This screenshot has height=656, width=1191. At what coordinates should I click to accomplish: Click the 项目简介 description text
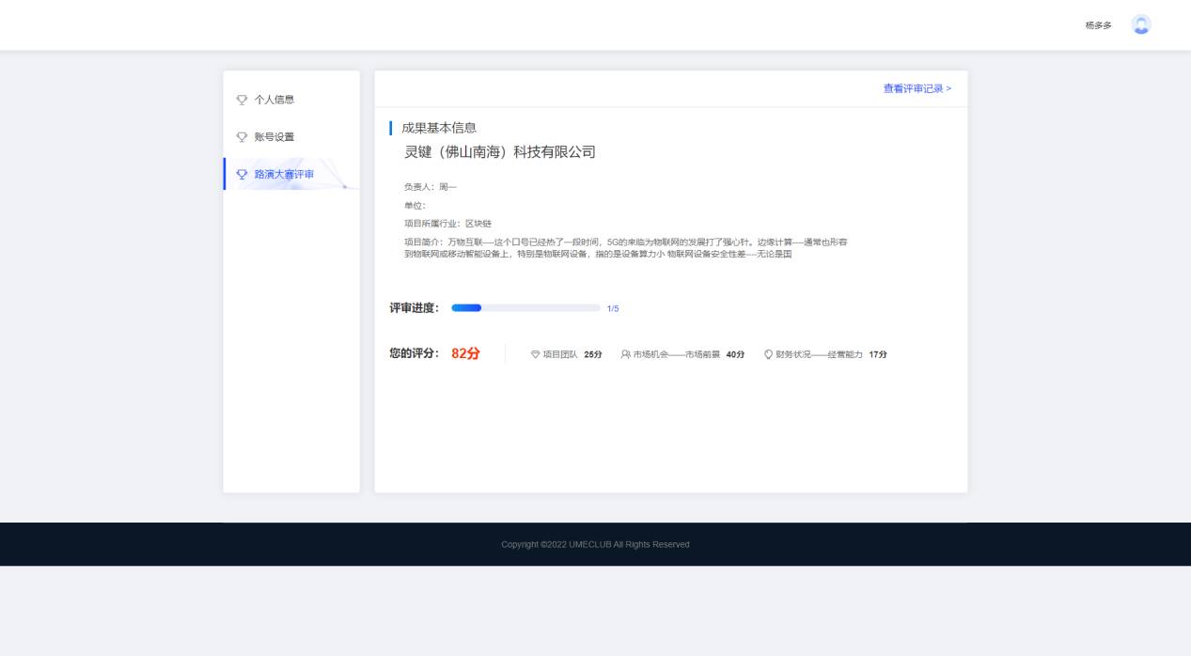[x=625, y=248]
